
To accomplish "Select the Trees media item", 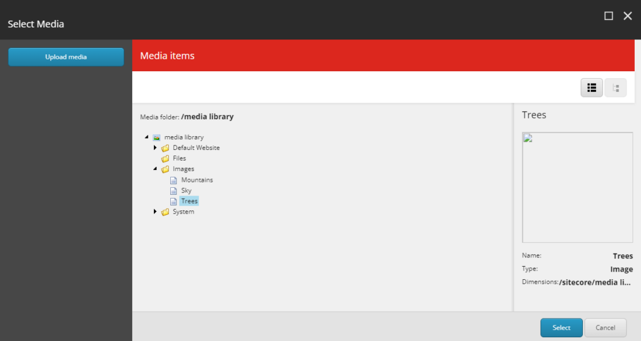I will (189, 201).
